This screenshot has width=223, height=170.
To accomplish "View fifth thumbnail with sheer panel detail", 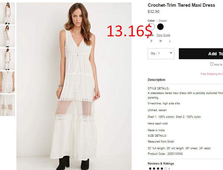I will pos(7,105).
